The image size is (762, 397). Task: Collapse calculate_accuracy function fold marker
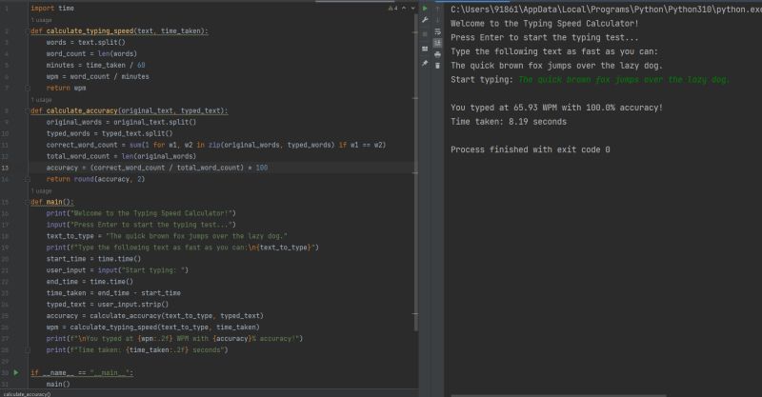coord(28,110)
